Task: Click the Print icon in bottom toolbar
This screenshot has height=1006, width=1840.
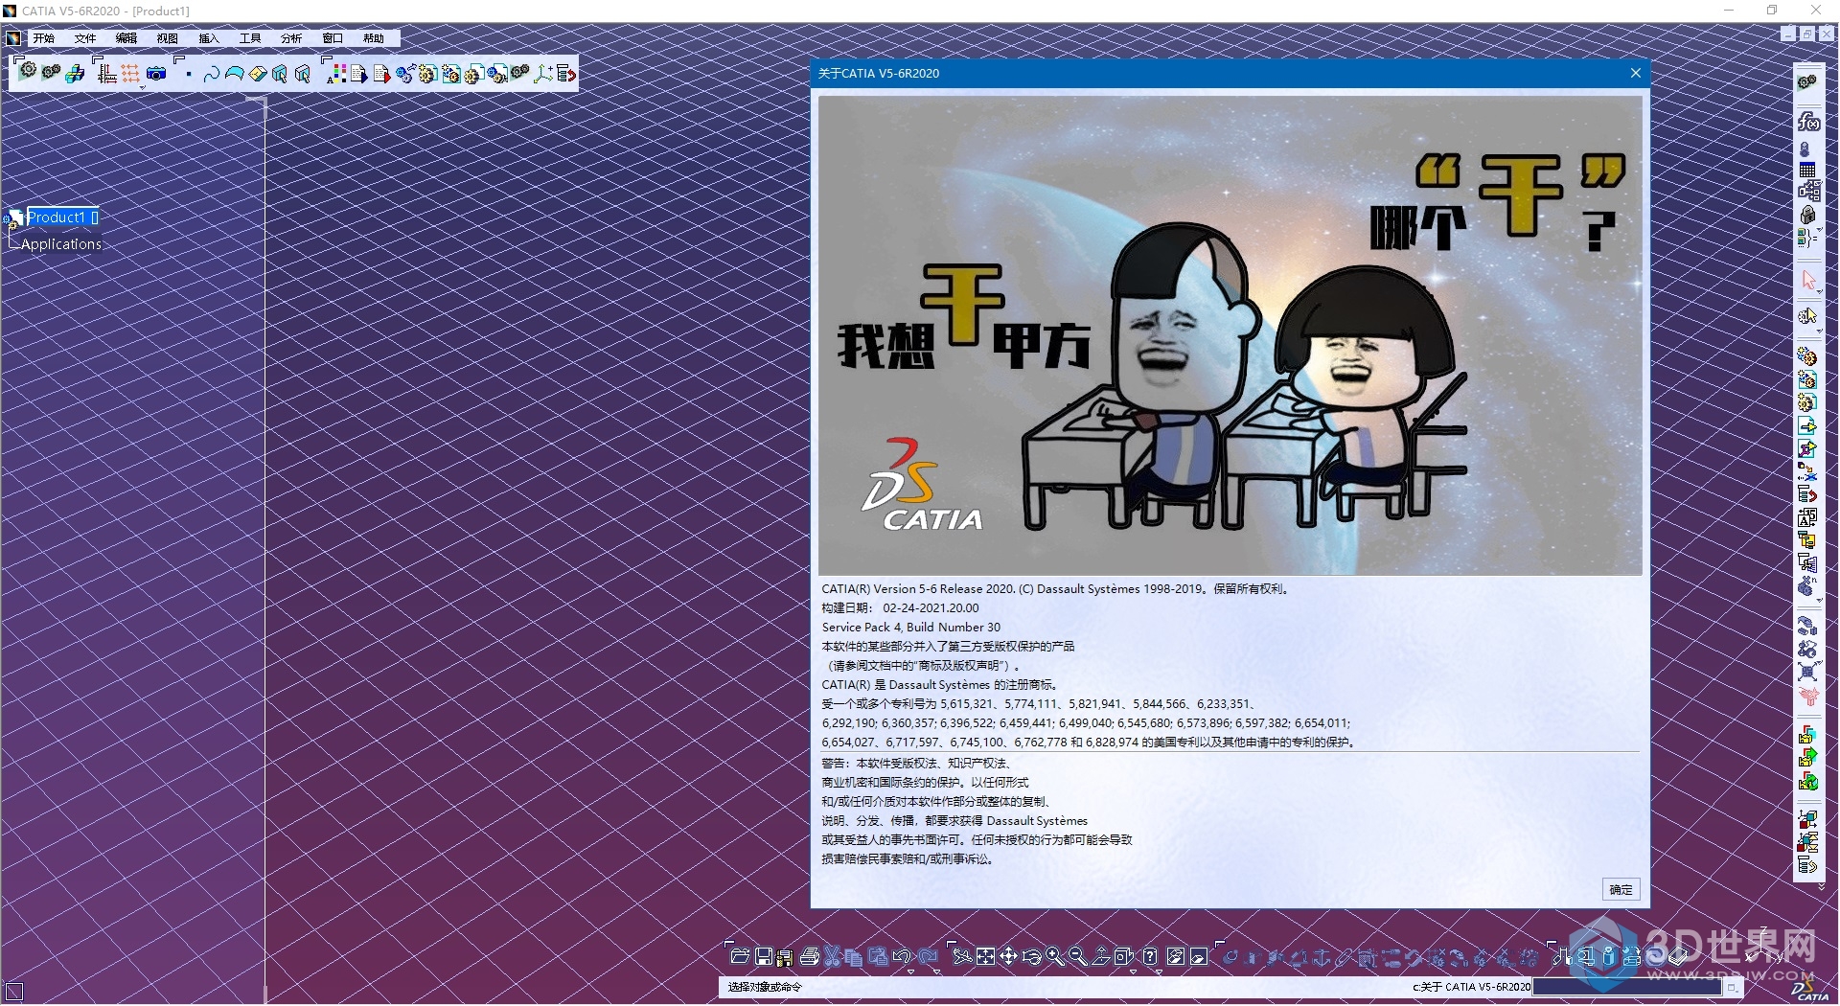Action: pos(810,956)
